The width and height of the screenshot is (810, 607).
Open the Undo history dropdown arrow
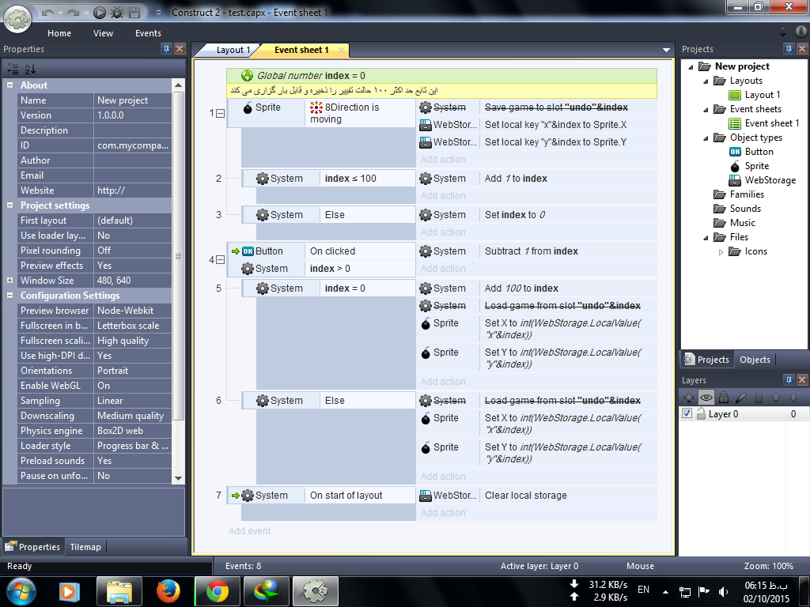click(60, 13)
